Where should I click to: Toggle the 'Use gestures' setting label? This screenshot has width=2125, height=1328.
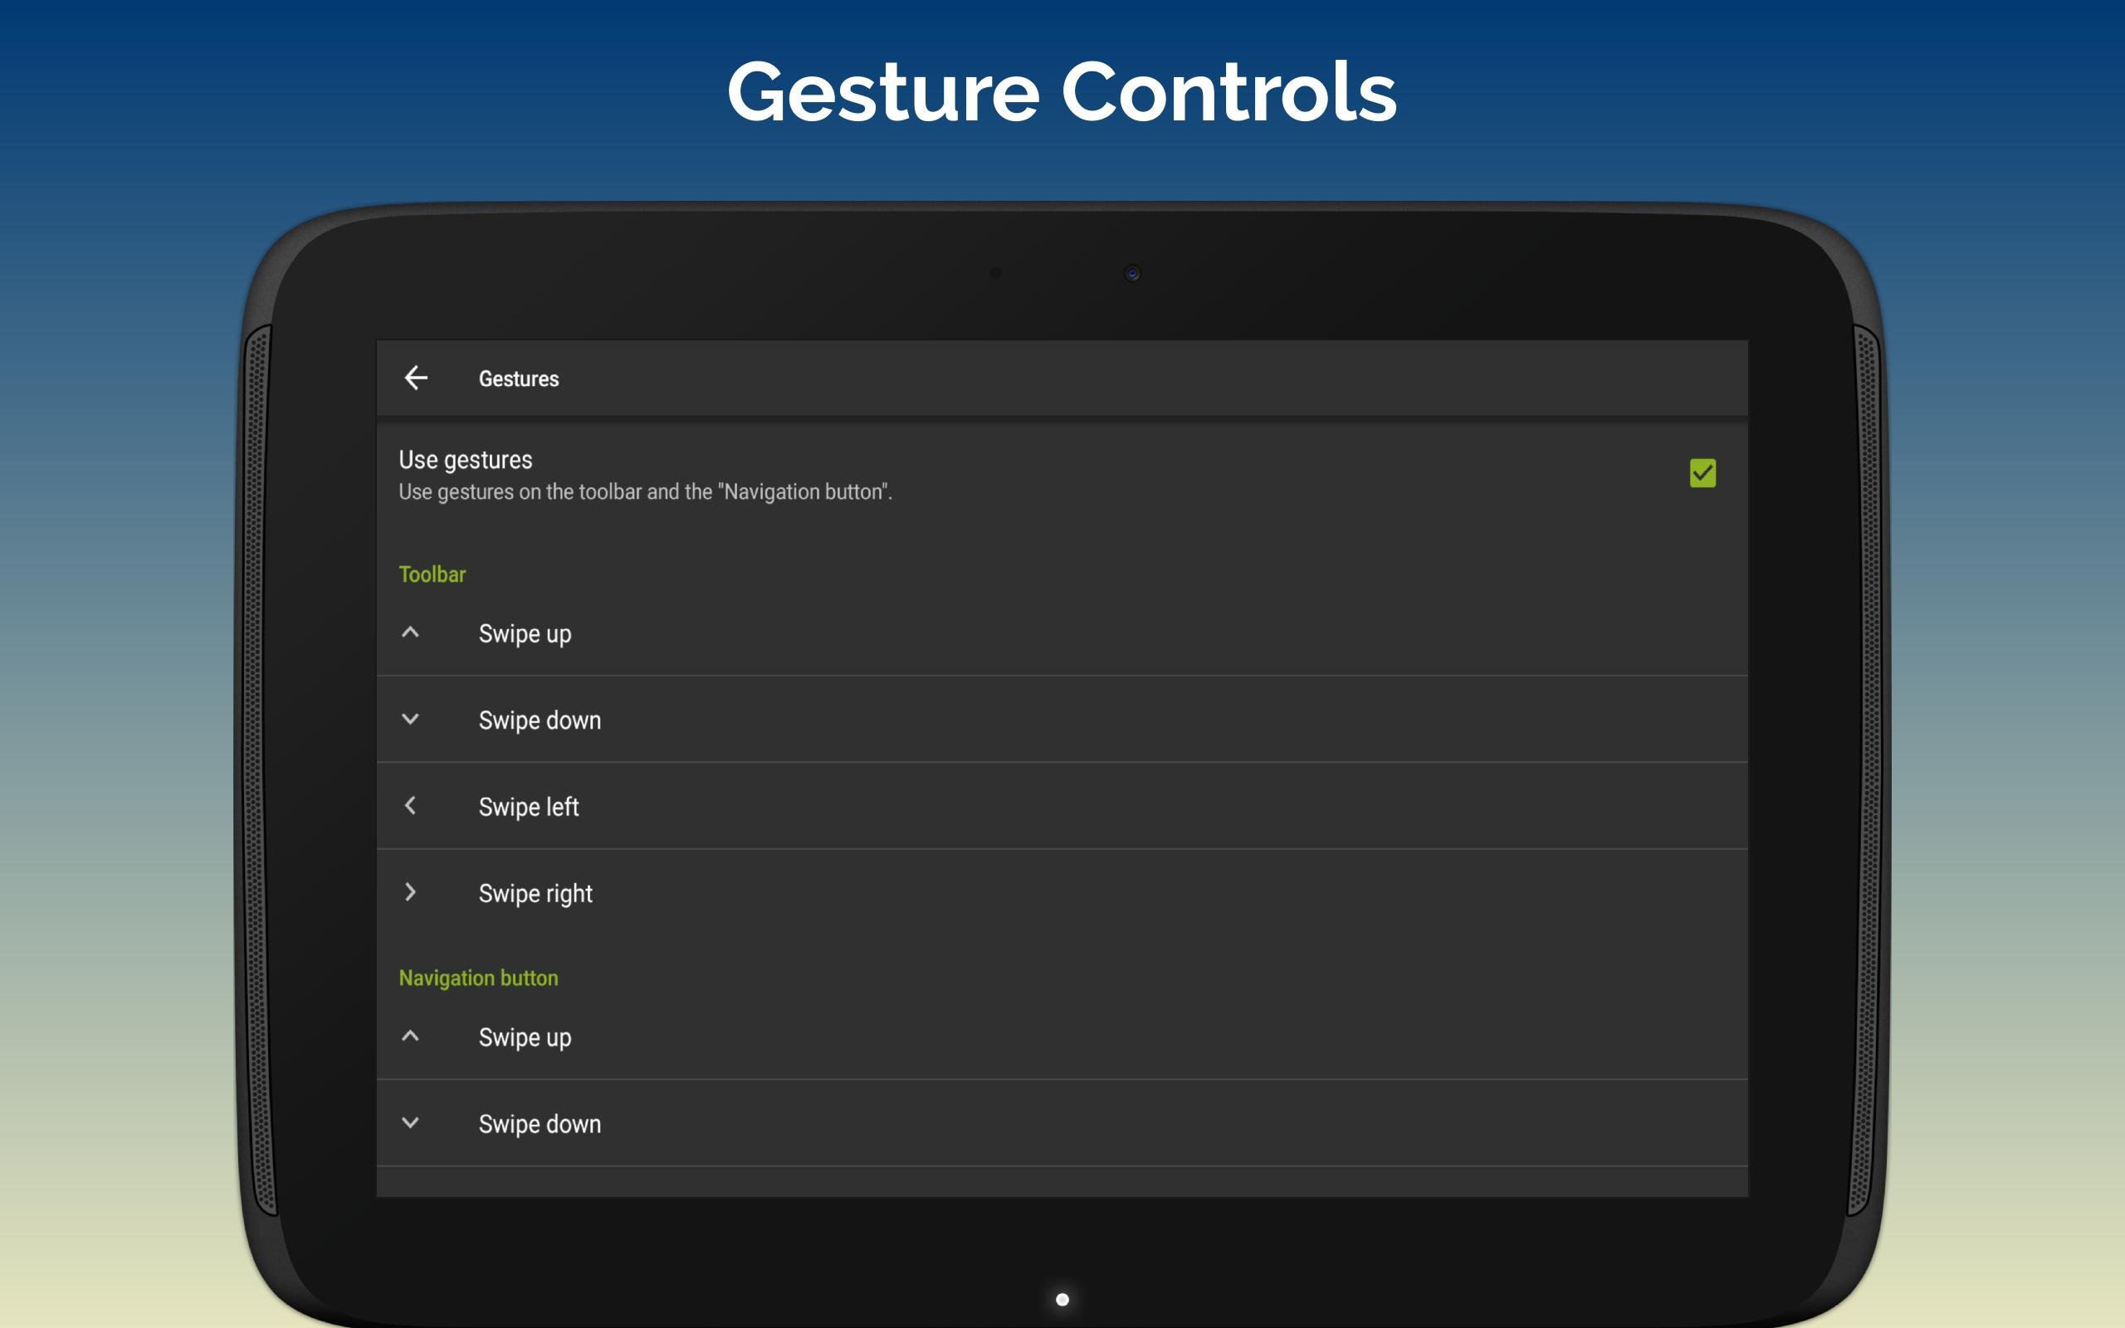(466, 459)
